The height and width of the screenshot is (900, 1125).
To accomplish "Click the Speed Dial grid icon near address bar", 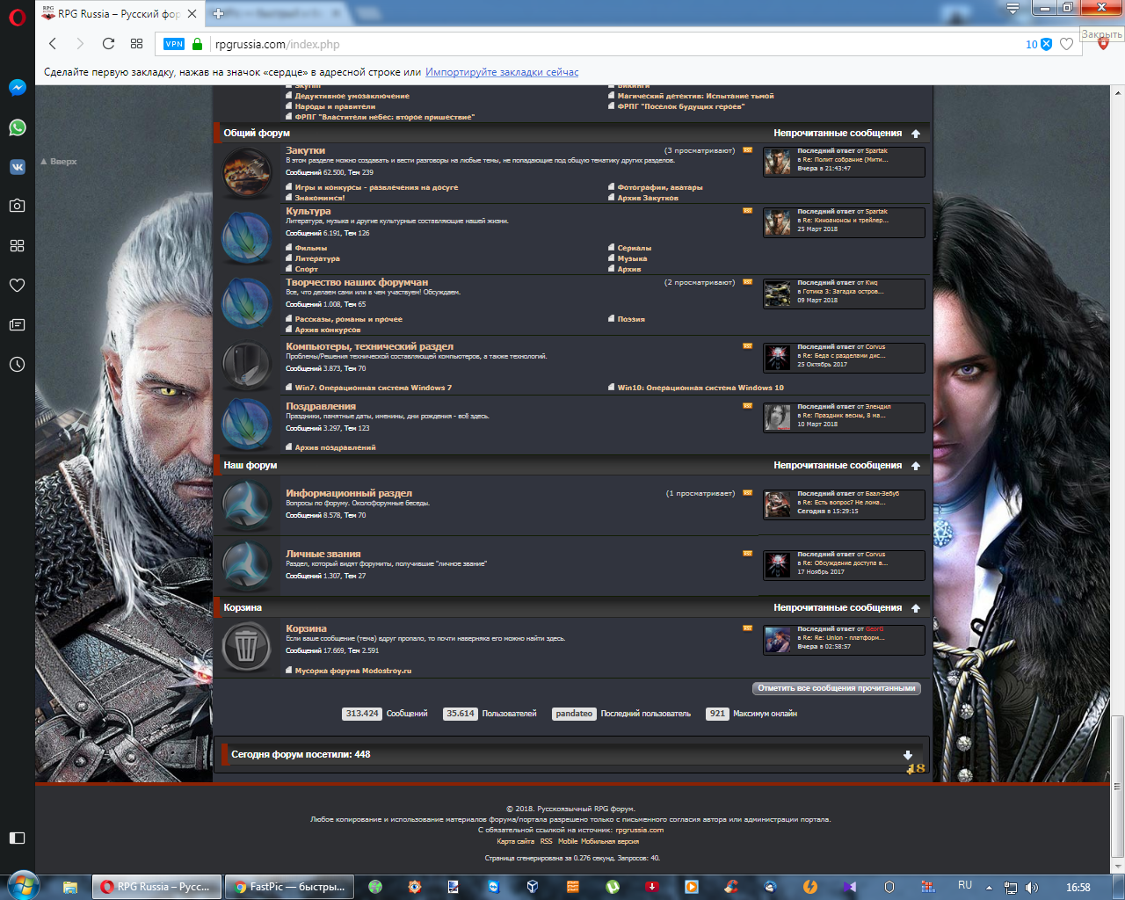I will point(136,44).
